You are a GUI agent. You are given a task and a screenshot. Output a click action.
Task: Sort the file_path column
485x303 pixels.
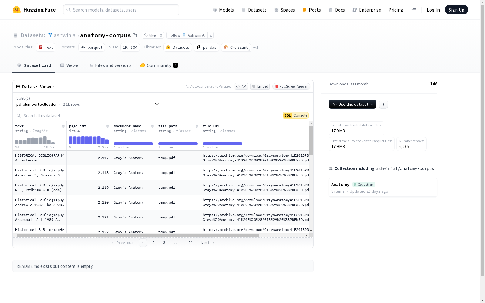(197, 126)
